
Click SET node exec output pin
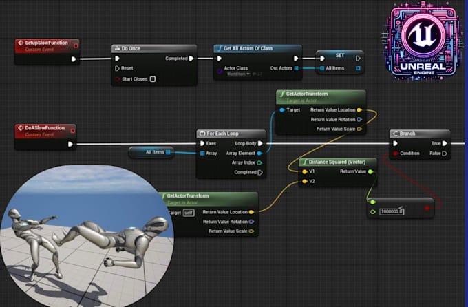(358, 59)
